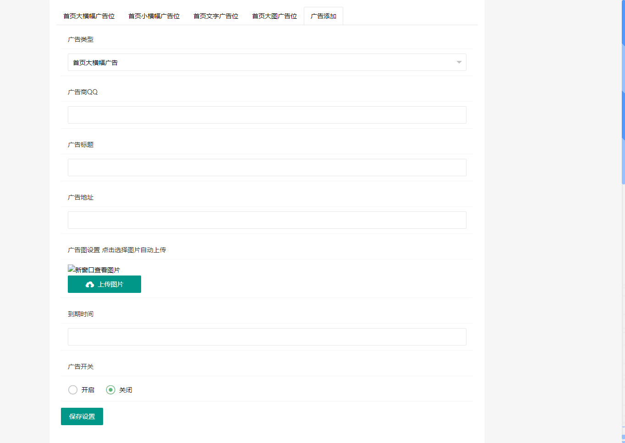This screenshot has width=625, height=443.
Task: Toggle the ad switch to 开启 under 广告开关
Action: [x=73, y=389]
